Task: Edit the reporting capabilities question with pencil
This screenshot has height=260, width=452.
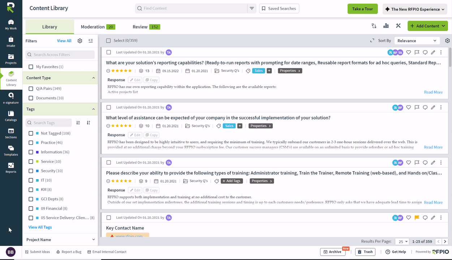Action: pyautogui.click(x=433, y=52)
